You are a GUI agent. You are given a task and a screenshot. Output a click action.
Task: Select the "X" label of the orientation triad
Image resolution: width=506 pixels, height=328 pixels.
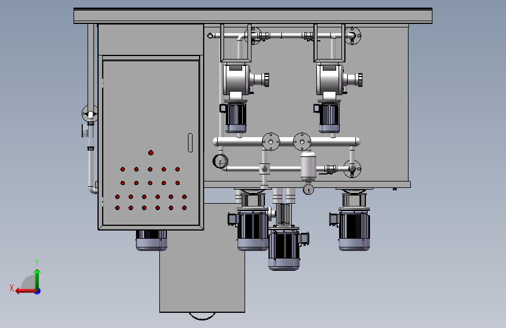[12, 288]
